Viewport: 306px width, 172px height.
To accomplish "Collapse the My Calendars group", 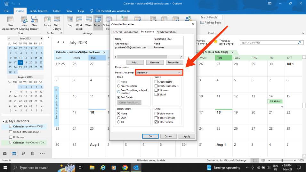I will [x=3, y=121].
